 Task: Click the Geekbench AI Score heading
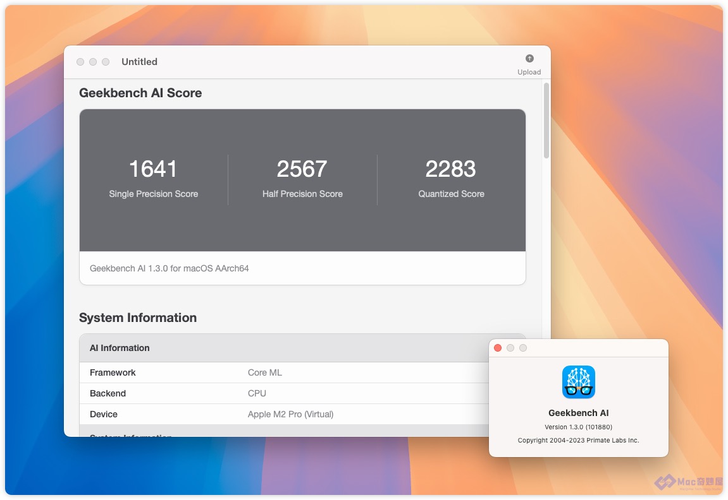pos(140,93)
